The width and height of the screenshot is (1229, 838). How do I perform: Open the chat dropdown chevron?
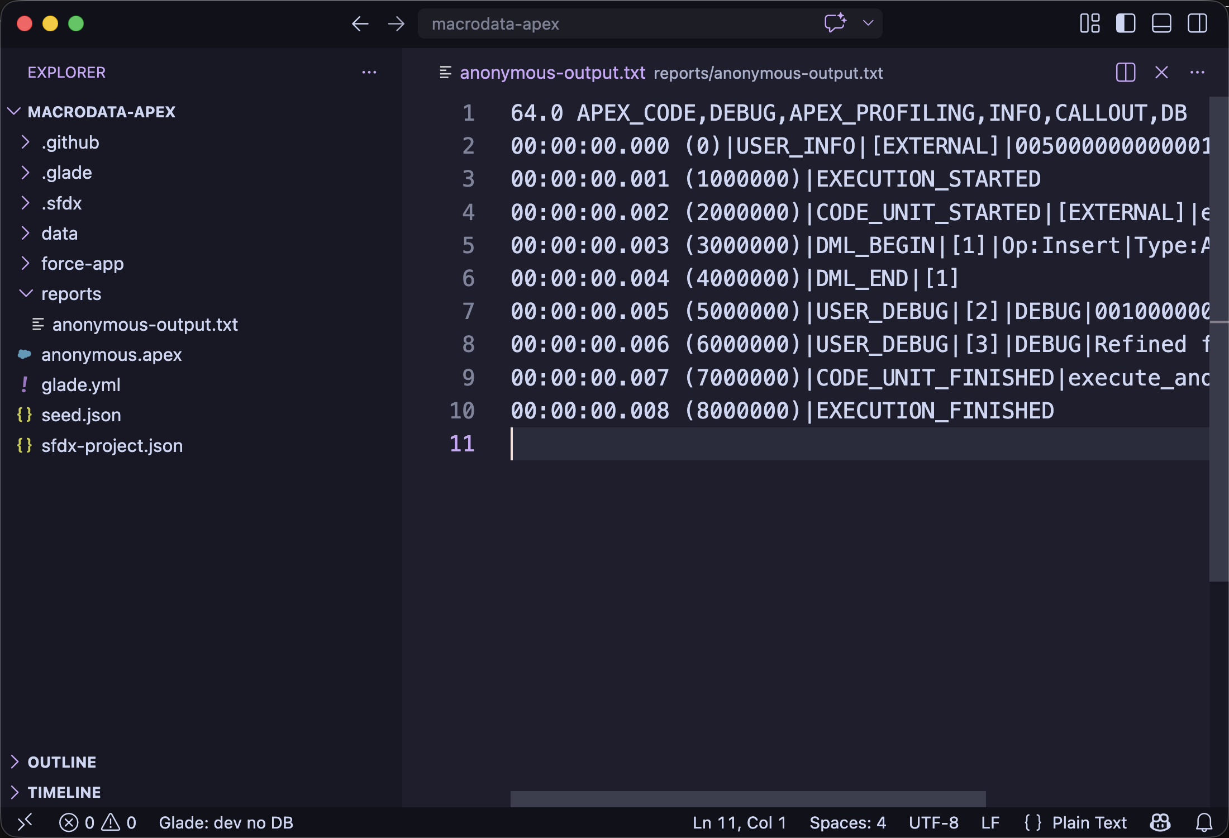click(x=868, y=23)
